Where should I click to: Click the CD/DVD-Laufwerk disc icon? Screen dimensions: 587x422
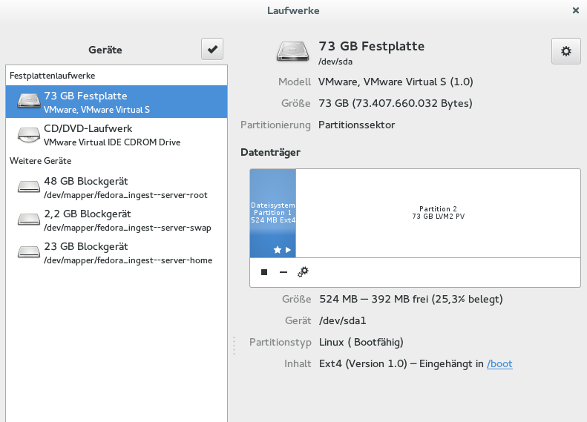29,135
